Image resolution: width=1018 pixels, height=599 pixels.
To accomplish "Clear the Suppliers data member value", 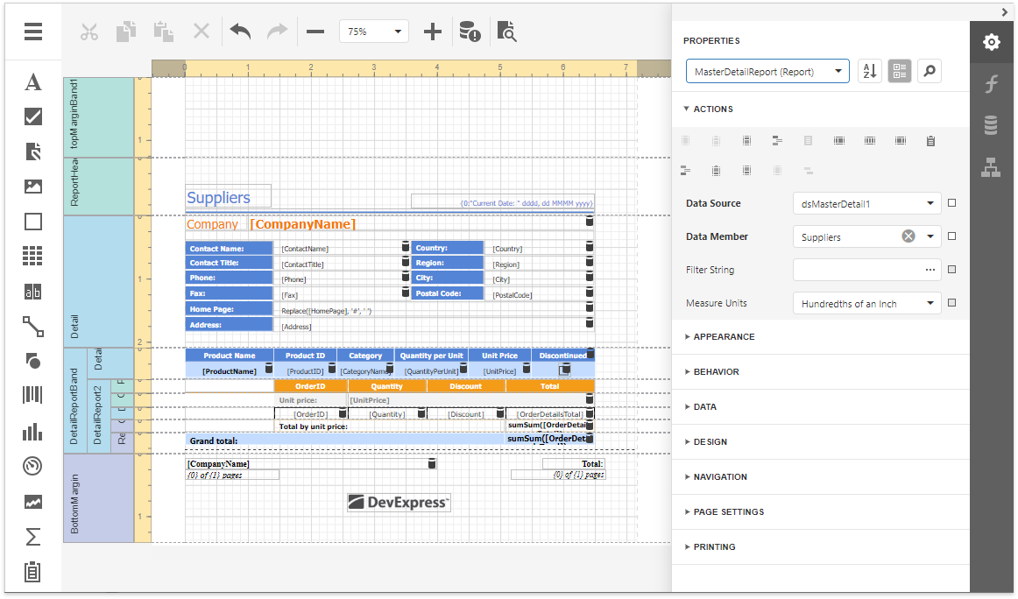I will pos(908,236).
